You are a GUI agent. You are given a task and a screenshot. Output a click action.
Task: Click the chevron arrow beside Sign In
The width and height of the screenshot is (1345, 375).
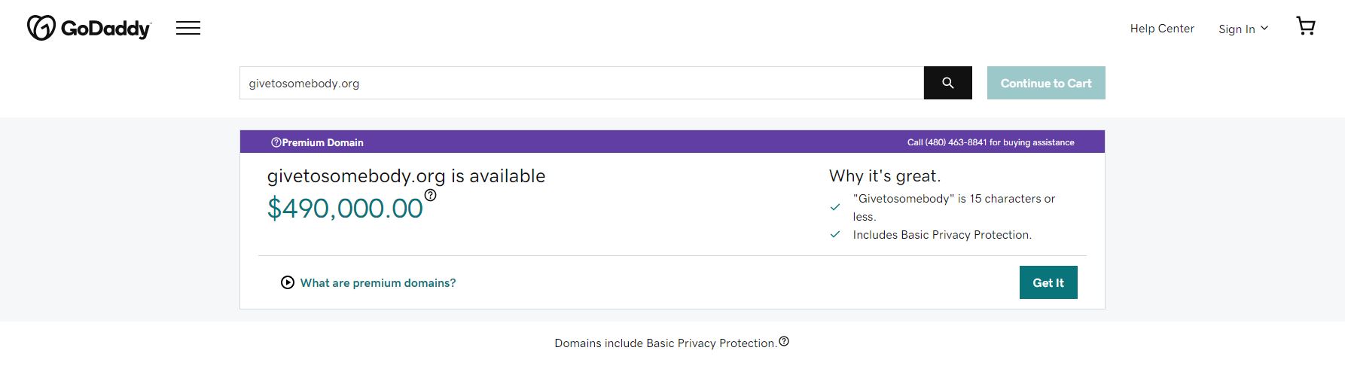point(1264,28)
